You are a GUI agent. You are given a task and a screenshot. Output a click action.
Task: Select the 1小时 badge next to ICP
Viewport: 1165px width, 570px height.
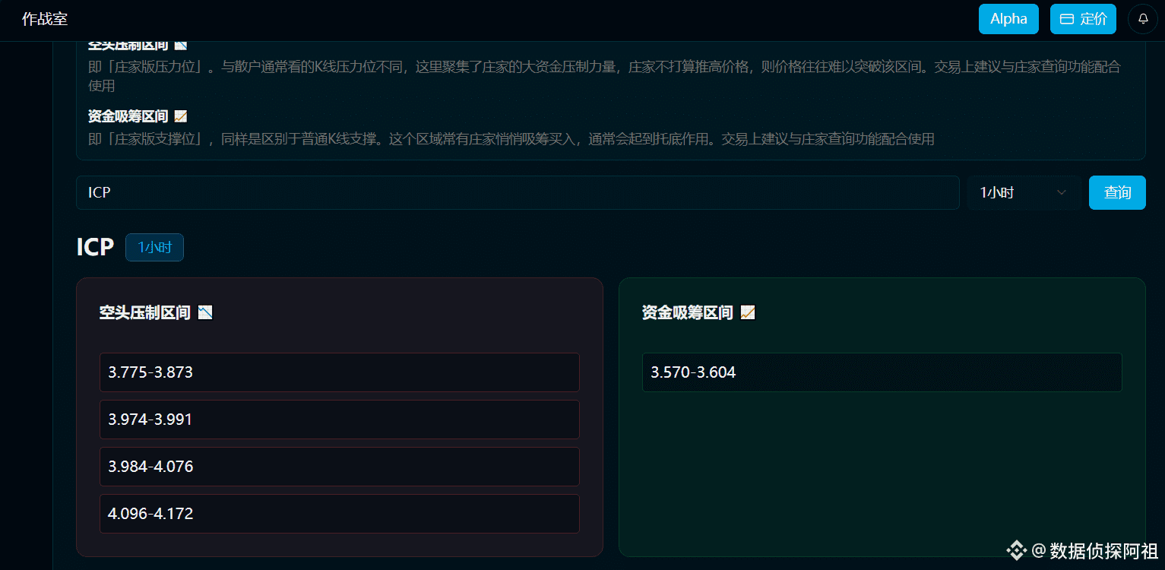point(154,247)
